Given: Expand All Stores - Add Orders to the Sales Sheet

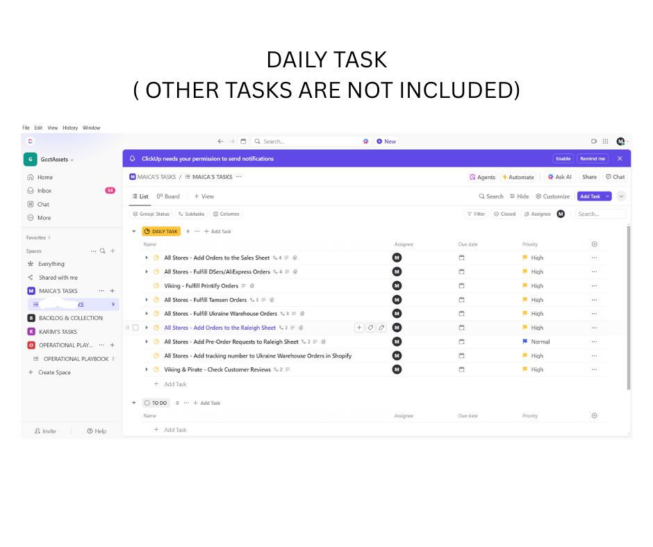Looking at the screenshot, I should (x=147, y=258).
